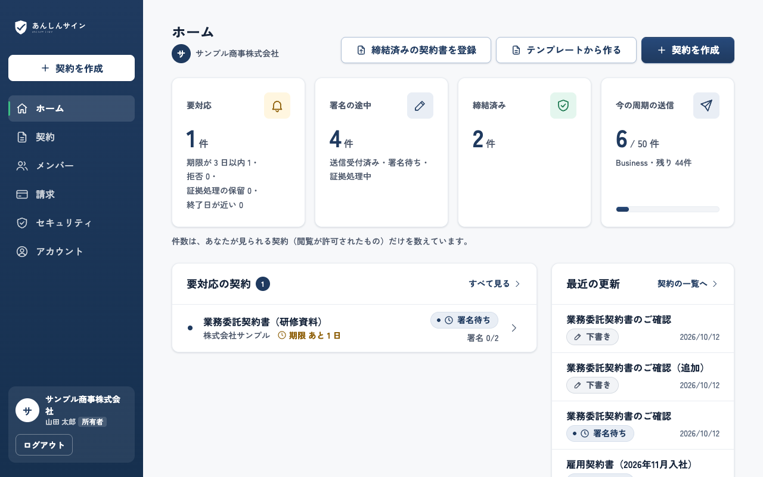The image size is (763, 477).
Task: Open the 契約の一覧へ link
Action: tap(688, 284)
